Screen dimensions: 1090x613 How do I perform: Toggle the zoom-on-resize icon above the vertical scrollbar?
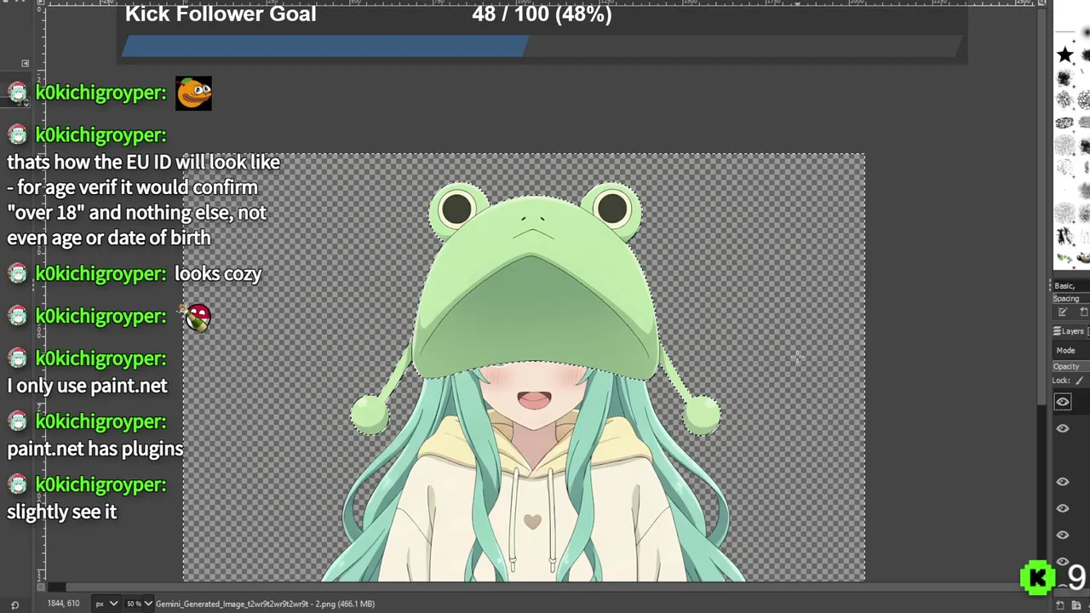point(1042,3)
